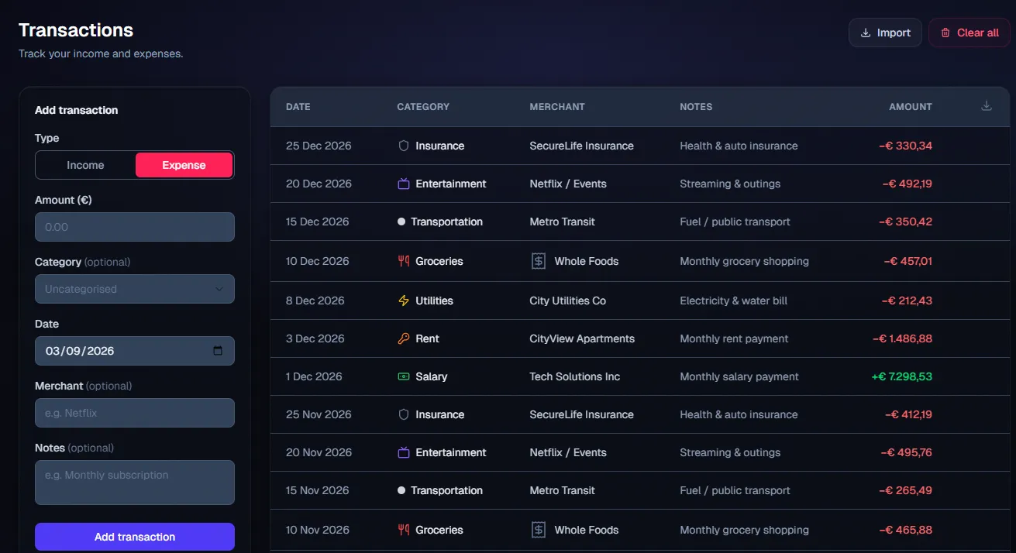Click SecureLife Insurance in 25 Dec row
Image resolution: width=1016 pixels, height=553 pixels.
(x=582, y=146)
